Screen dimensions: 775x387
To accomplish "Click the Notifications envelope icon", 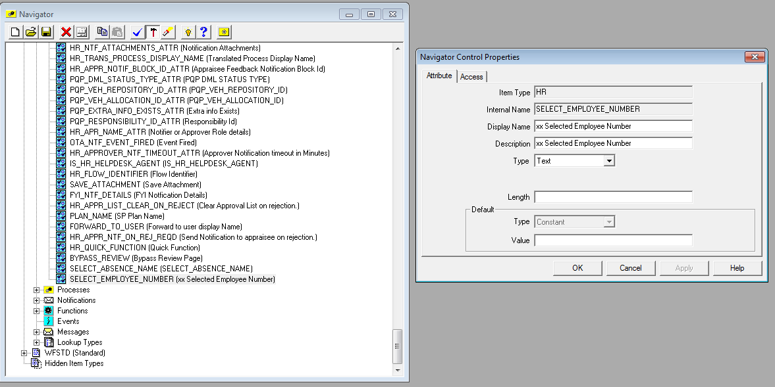I will tap(49, 300).
